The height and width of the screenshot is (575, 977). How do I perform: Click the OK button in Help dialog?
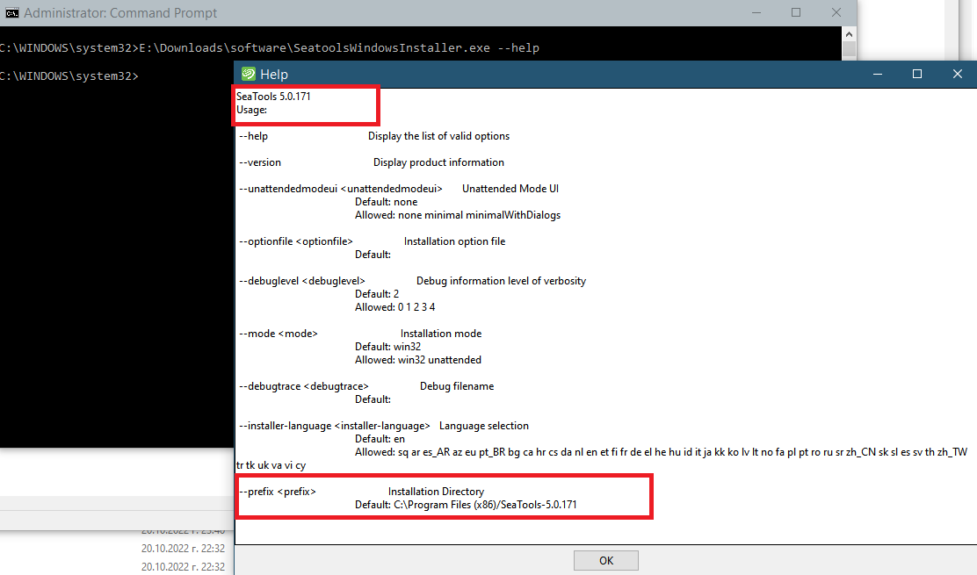pyautogui.click(x=605, y=560)
